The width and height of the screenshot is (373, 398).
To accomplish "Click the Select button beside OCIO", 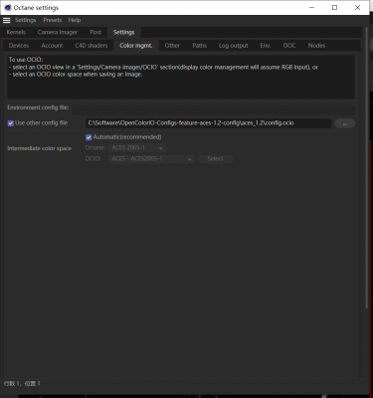I will [x=215, y=159].
